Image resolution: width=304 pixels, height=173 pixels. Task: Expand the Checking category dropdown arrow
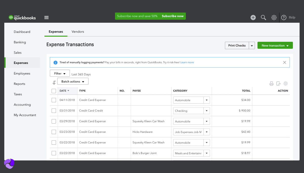click(x=207, y=111)
